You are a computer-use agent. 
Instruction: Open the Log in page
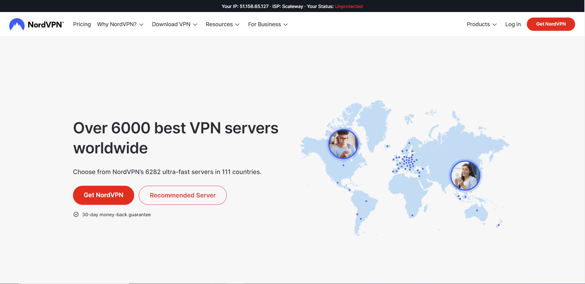pyautogui.click(x=513, y=24)
